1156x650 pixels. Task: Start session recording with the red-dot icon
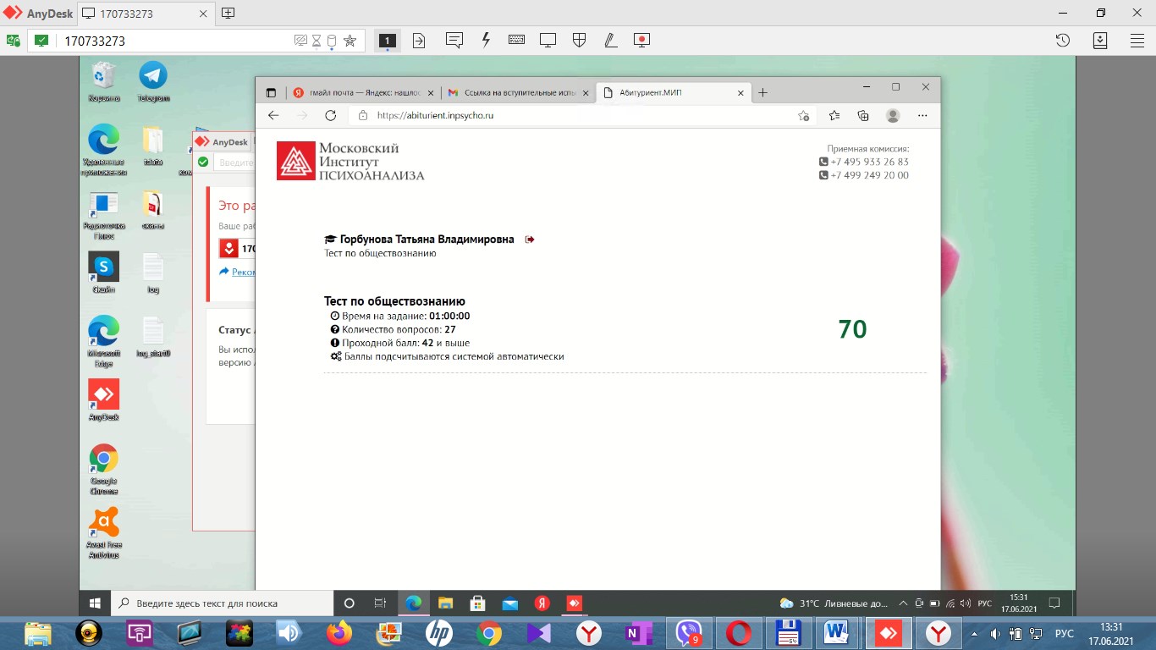[x=641, y=40]
